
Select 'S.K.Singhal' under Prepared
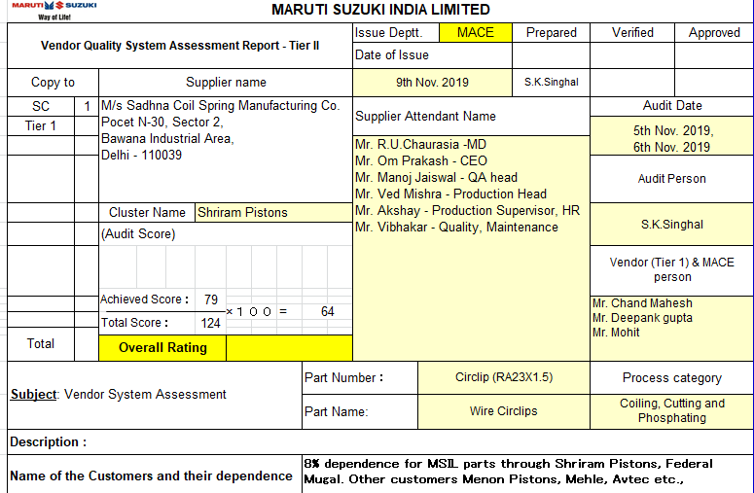coord(551,83)
